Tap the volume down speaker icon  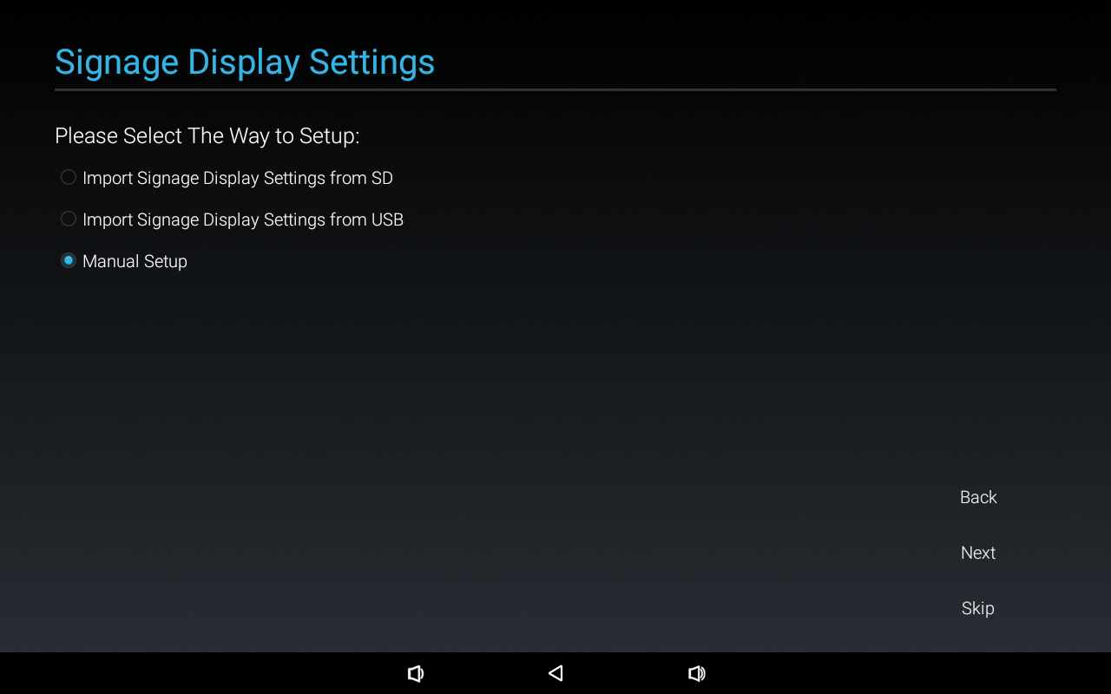416,673
